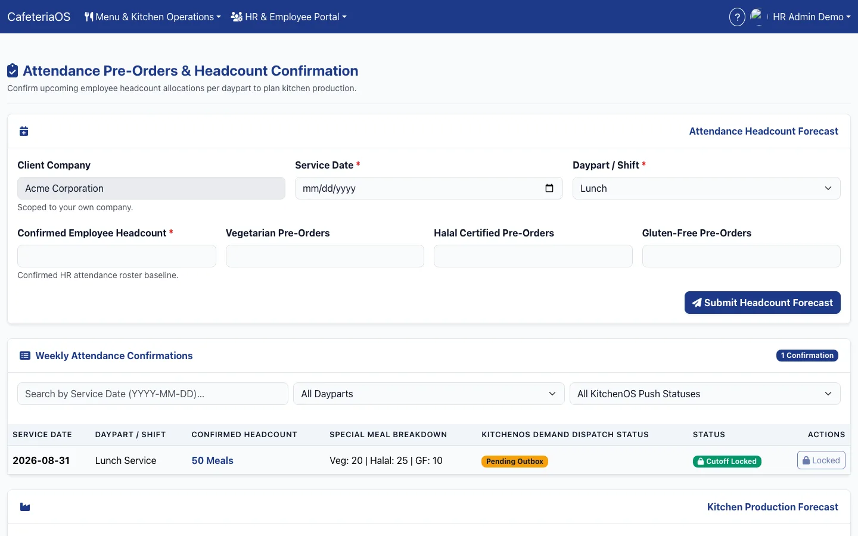Go to CafeteriaOS home via brand link

pos(39,17)
